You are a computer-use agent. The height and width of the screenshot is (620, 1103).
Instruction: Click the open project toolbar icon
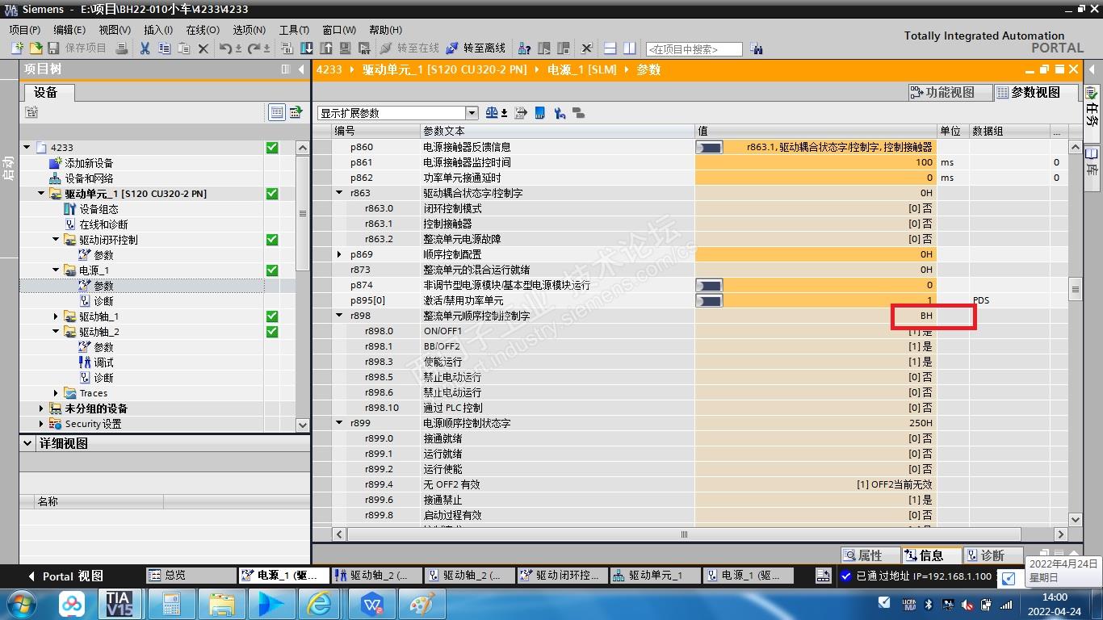[36, 48]
